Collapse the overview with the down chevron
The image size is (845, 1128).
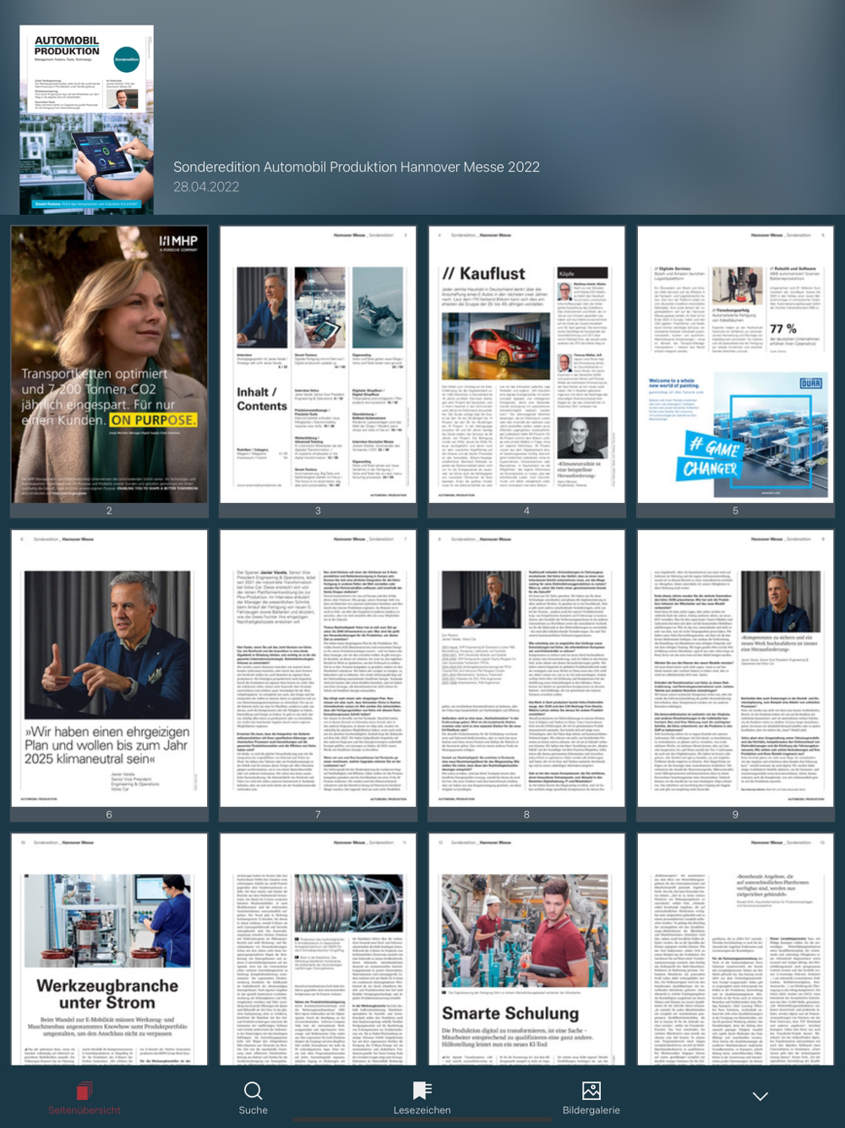click(760, 1096)
